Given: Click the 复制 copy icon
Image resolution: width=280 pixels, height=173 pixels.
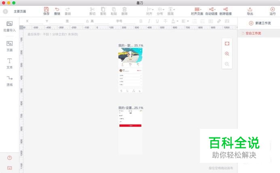Looking at the screenshot, I should pyautogui.click(x=103, y=9).
